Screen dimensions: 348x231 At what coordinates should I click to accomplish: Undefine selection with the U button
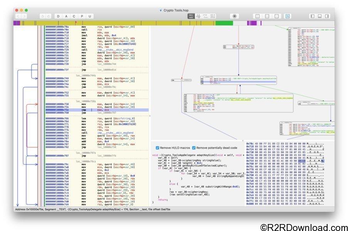click(90, 16)
